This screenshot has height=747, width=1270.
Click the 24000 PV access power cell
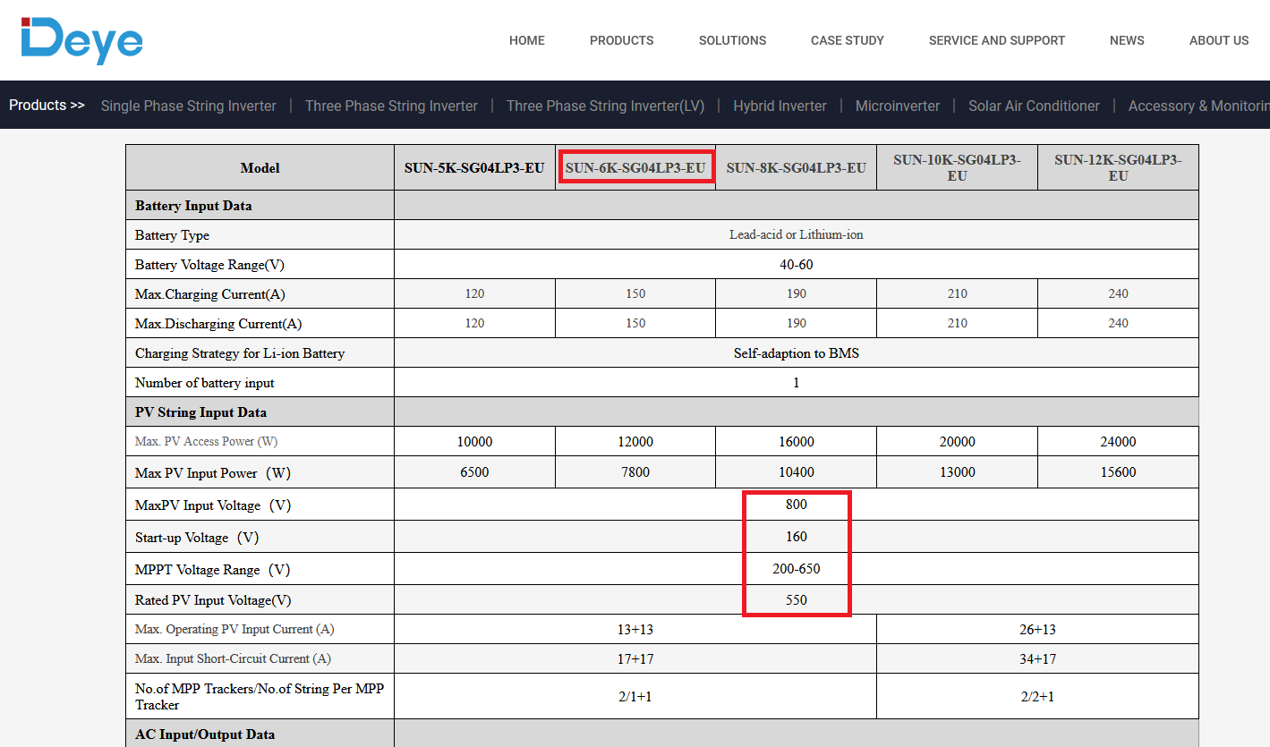pyautogui.click(x=1118, y=442)
